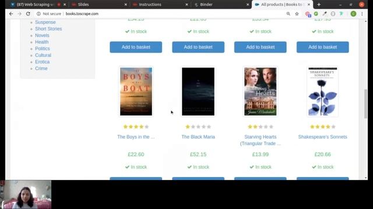Viewport: 373px width, 209px height.
Task: Bookmark this page with the star icon
Action: point(297,14)
